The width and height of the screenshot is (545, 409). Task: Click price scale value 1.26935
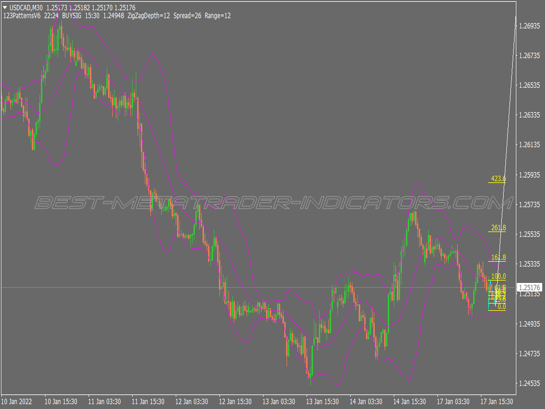(x=529, y=26)
